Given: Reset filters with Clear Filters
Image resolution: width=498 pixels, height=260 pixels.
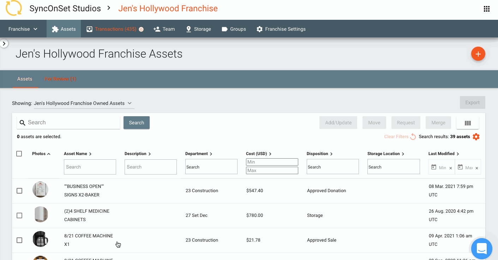Looking at the screenshot, I should point(400,137).
